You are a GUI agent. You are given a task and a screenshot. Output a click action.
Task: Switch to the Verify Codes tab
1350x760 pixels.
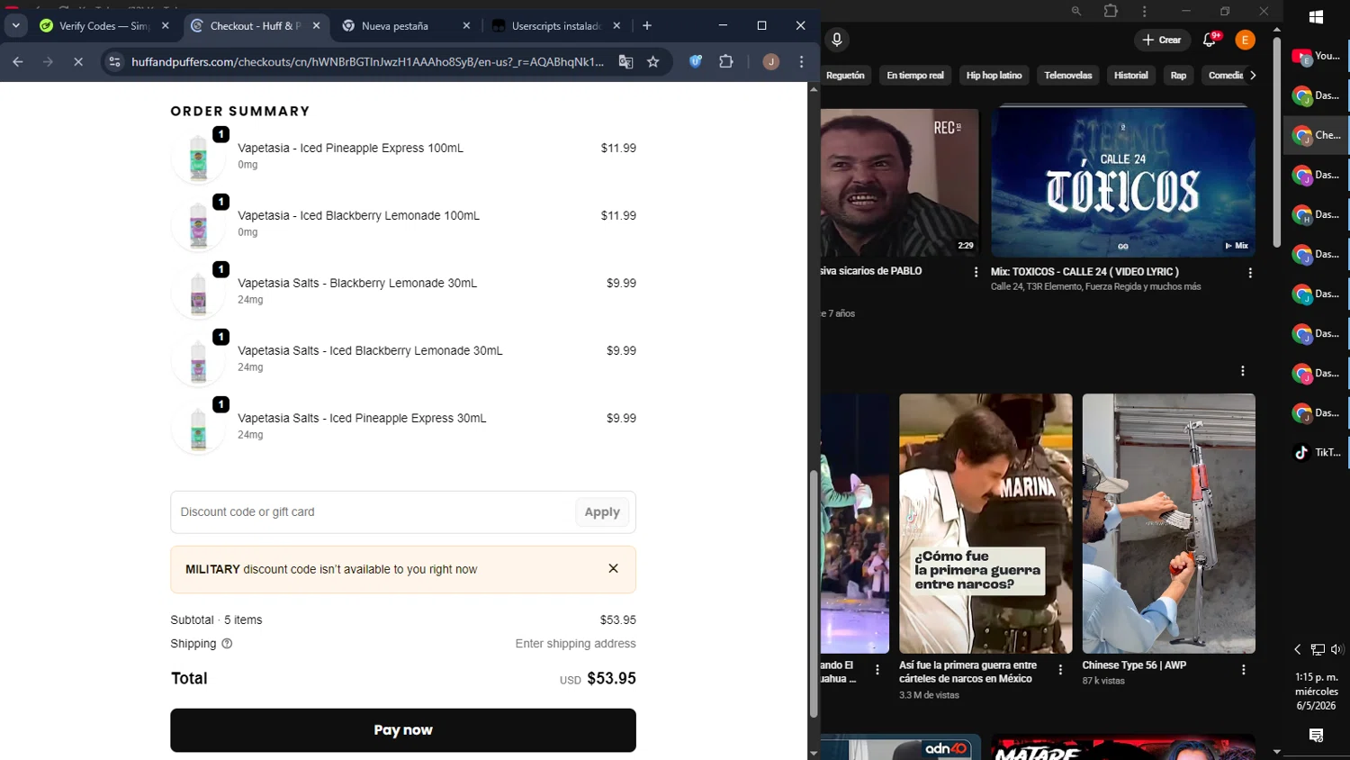coord(105,26)
